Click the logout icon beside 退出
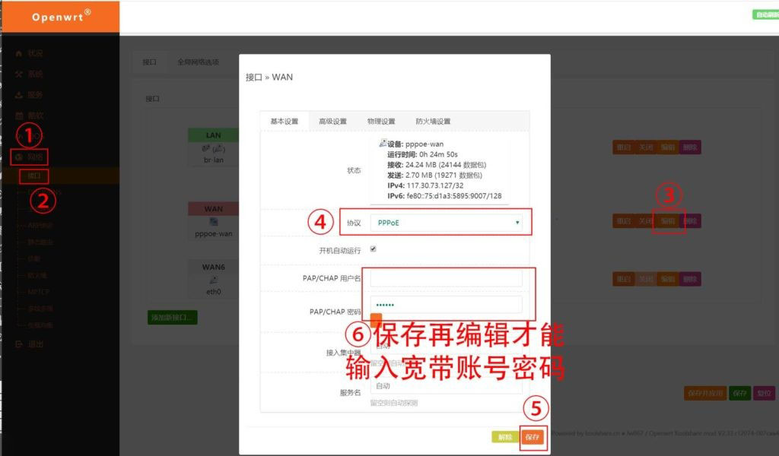The height and width of the screenshot is (456, 779). pyautogui.click(x=19, y=344)
